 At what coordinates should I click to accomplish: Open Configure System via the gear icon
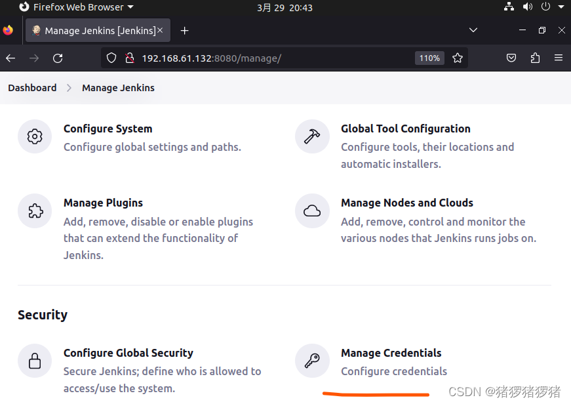[x=34, y=136]
